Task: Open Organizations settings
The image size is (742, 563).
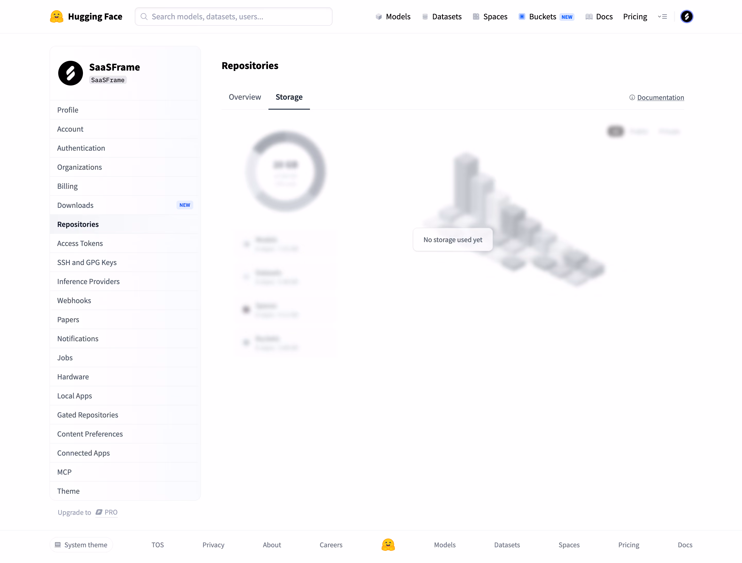Action: (125, 167)
